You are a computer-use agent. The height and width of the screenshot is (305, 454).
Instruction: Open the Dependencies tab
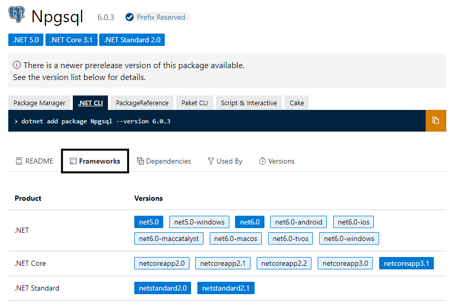coord(164,161)
